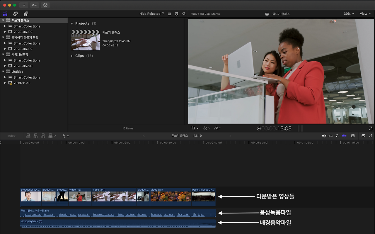Play the video from the timecode button
Image resolution: width=375 pixels, height=234 pixels.
[259, 128]
